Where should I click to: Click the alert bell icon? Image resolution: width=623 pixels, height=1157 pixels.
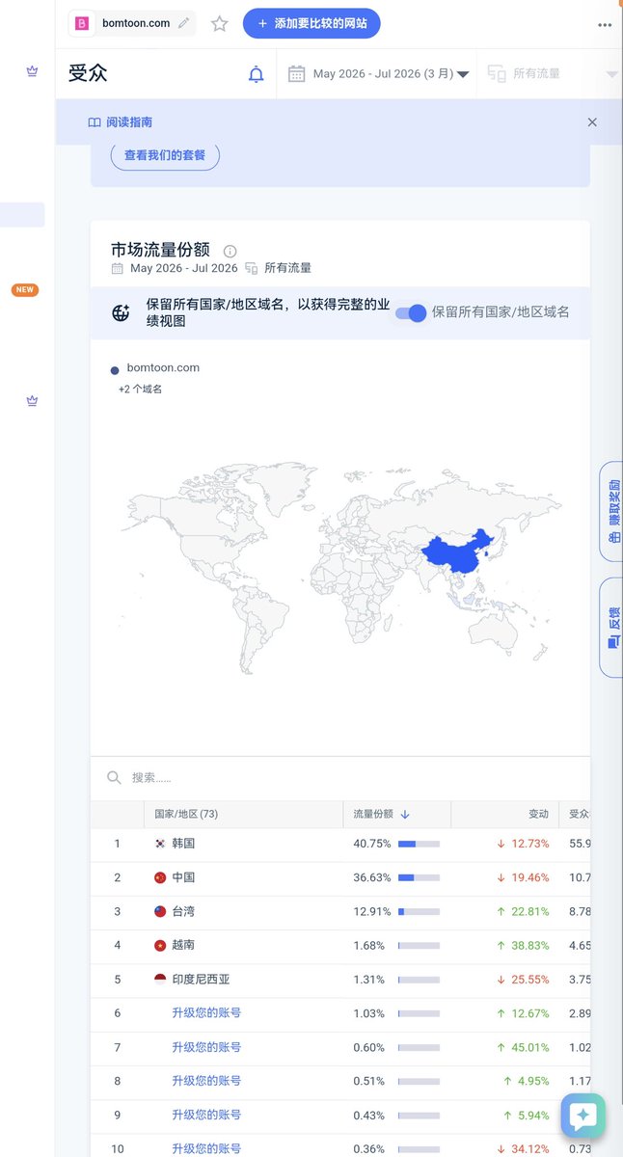[256, 74]
